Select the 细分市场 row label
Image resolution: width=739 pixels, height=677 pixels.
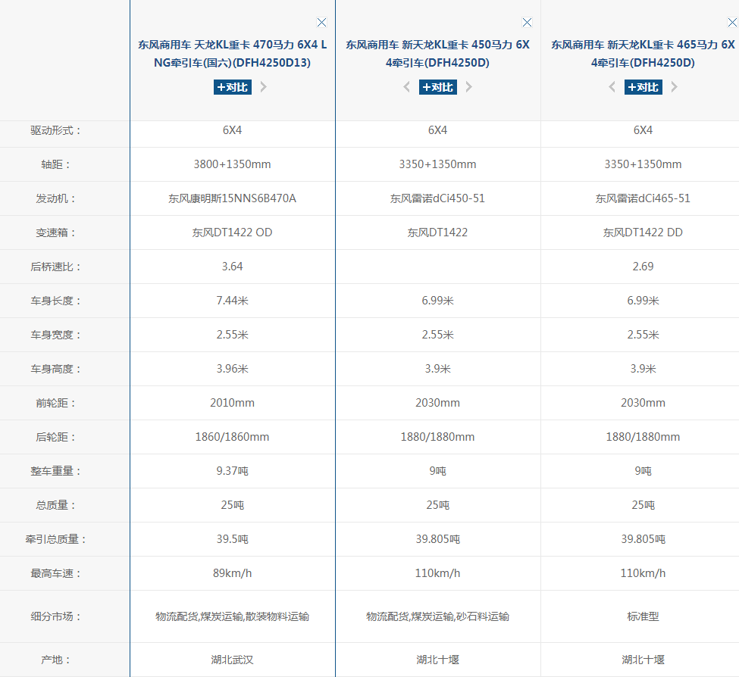pyautogui.click(x=55, y=616)
